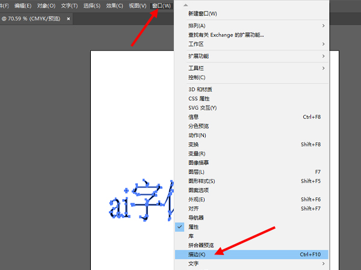Click the blue outlined text on artboard
This screenshot has height=270, width=361.
[140, 200]
